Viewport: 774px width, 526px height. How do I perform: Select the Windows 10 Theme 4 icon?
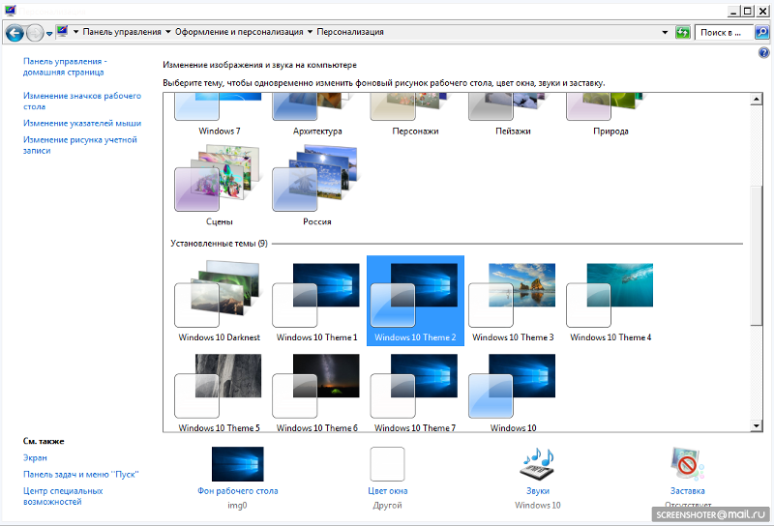610,301
